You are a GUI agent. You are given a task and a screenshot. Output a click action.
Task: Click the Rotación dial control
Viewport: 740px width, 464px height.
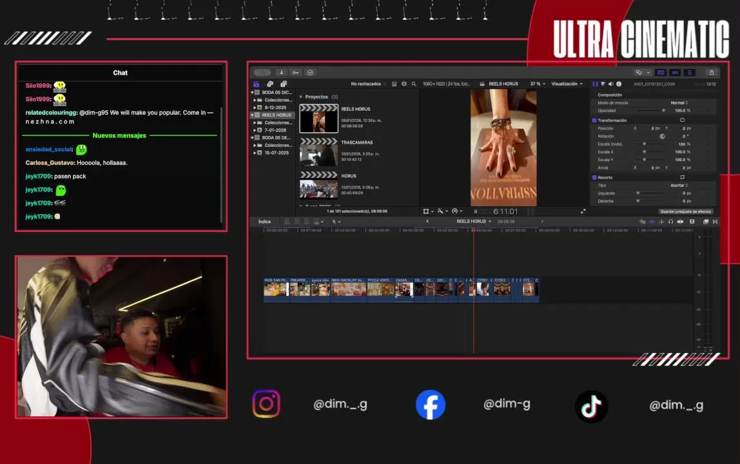click(x=662, y=137)
